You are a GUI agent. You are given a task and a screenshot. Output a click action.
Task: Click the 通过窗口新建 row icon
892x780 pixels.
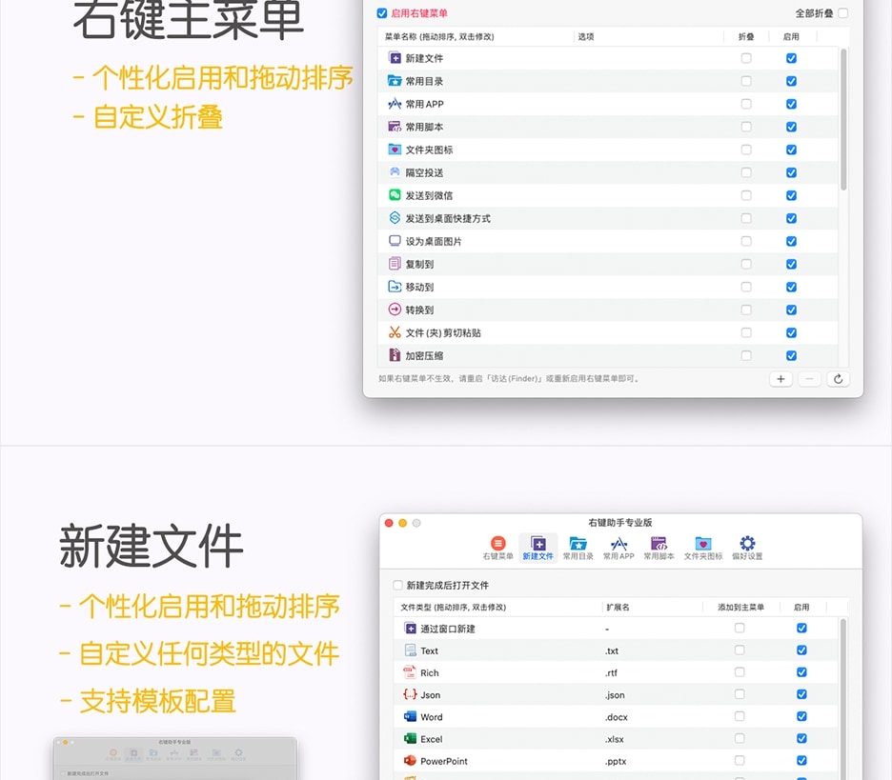point(410,629)
